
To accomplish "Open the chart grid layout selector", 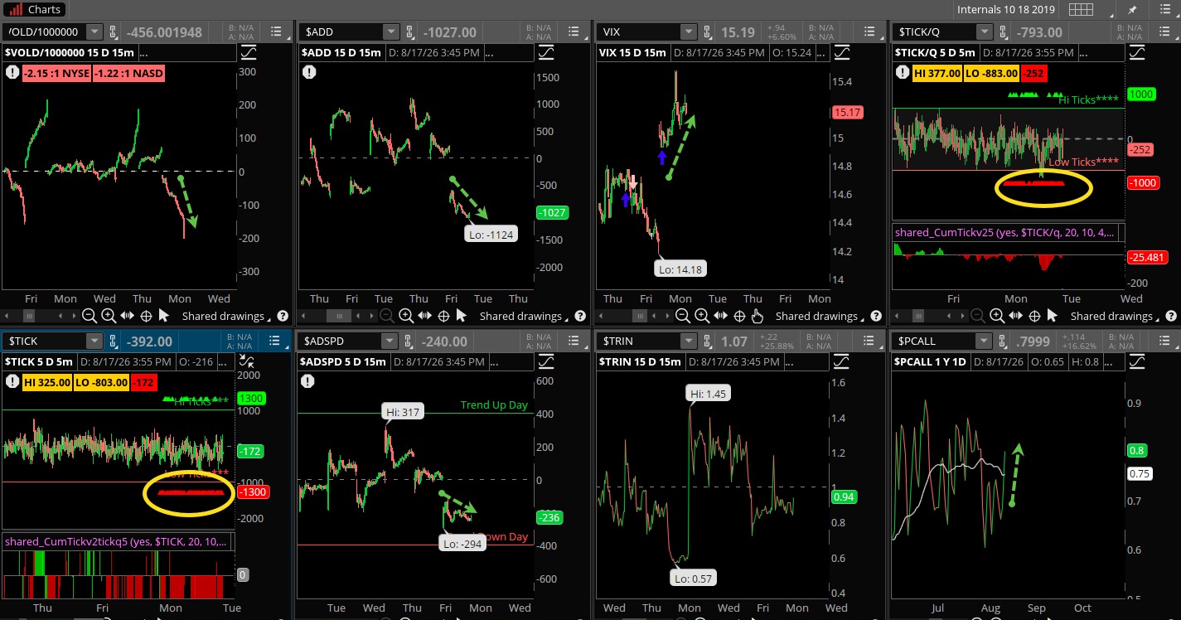I will click(x=1079, y=10).
